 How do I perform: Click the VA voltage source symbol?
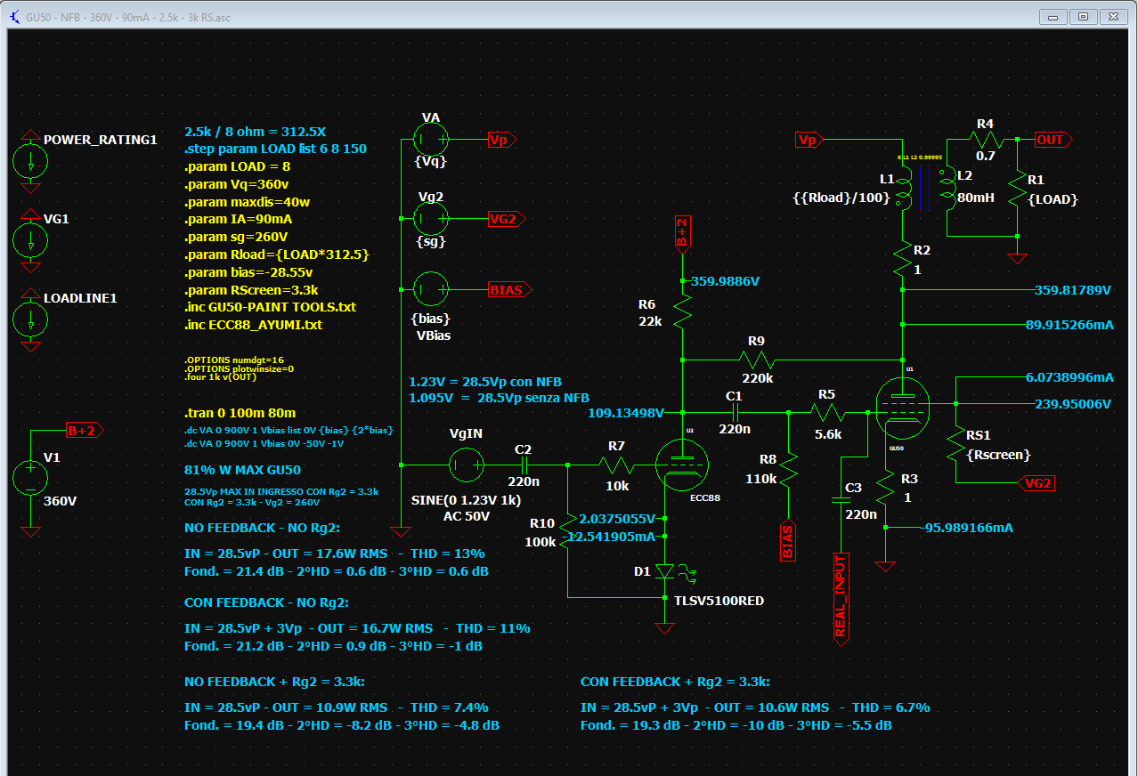(x=431, y=139)
